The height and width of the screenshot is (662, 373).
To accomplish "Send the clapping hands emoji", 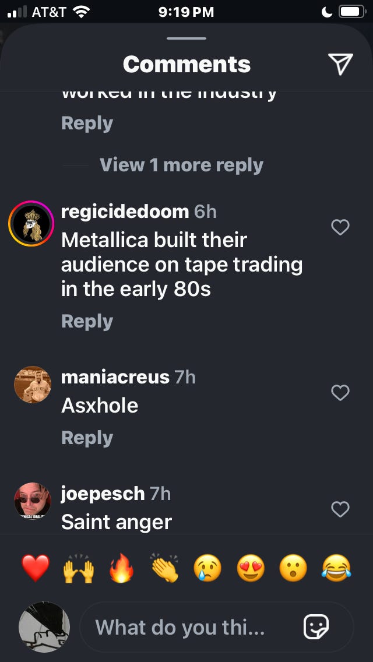I will [165, 568].
